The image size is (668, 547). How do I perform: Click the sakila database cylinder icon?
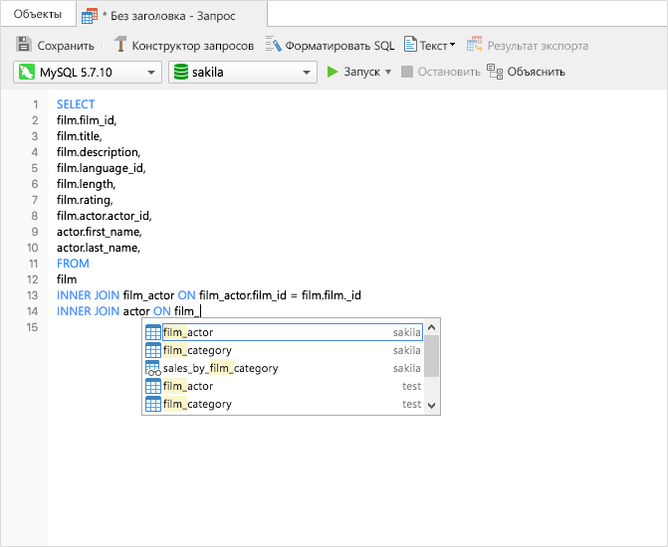click(x=180, y=72)
